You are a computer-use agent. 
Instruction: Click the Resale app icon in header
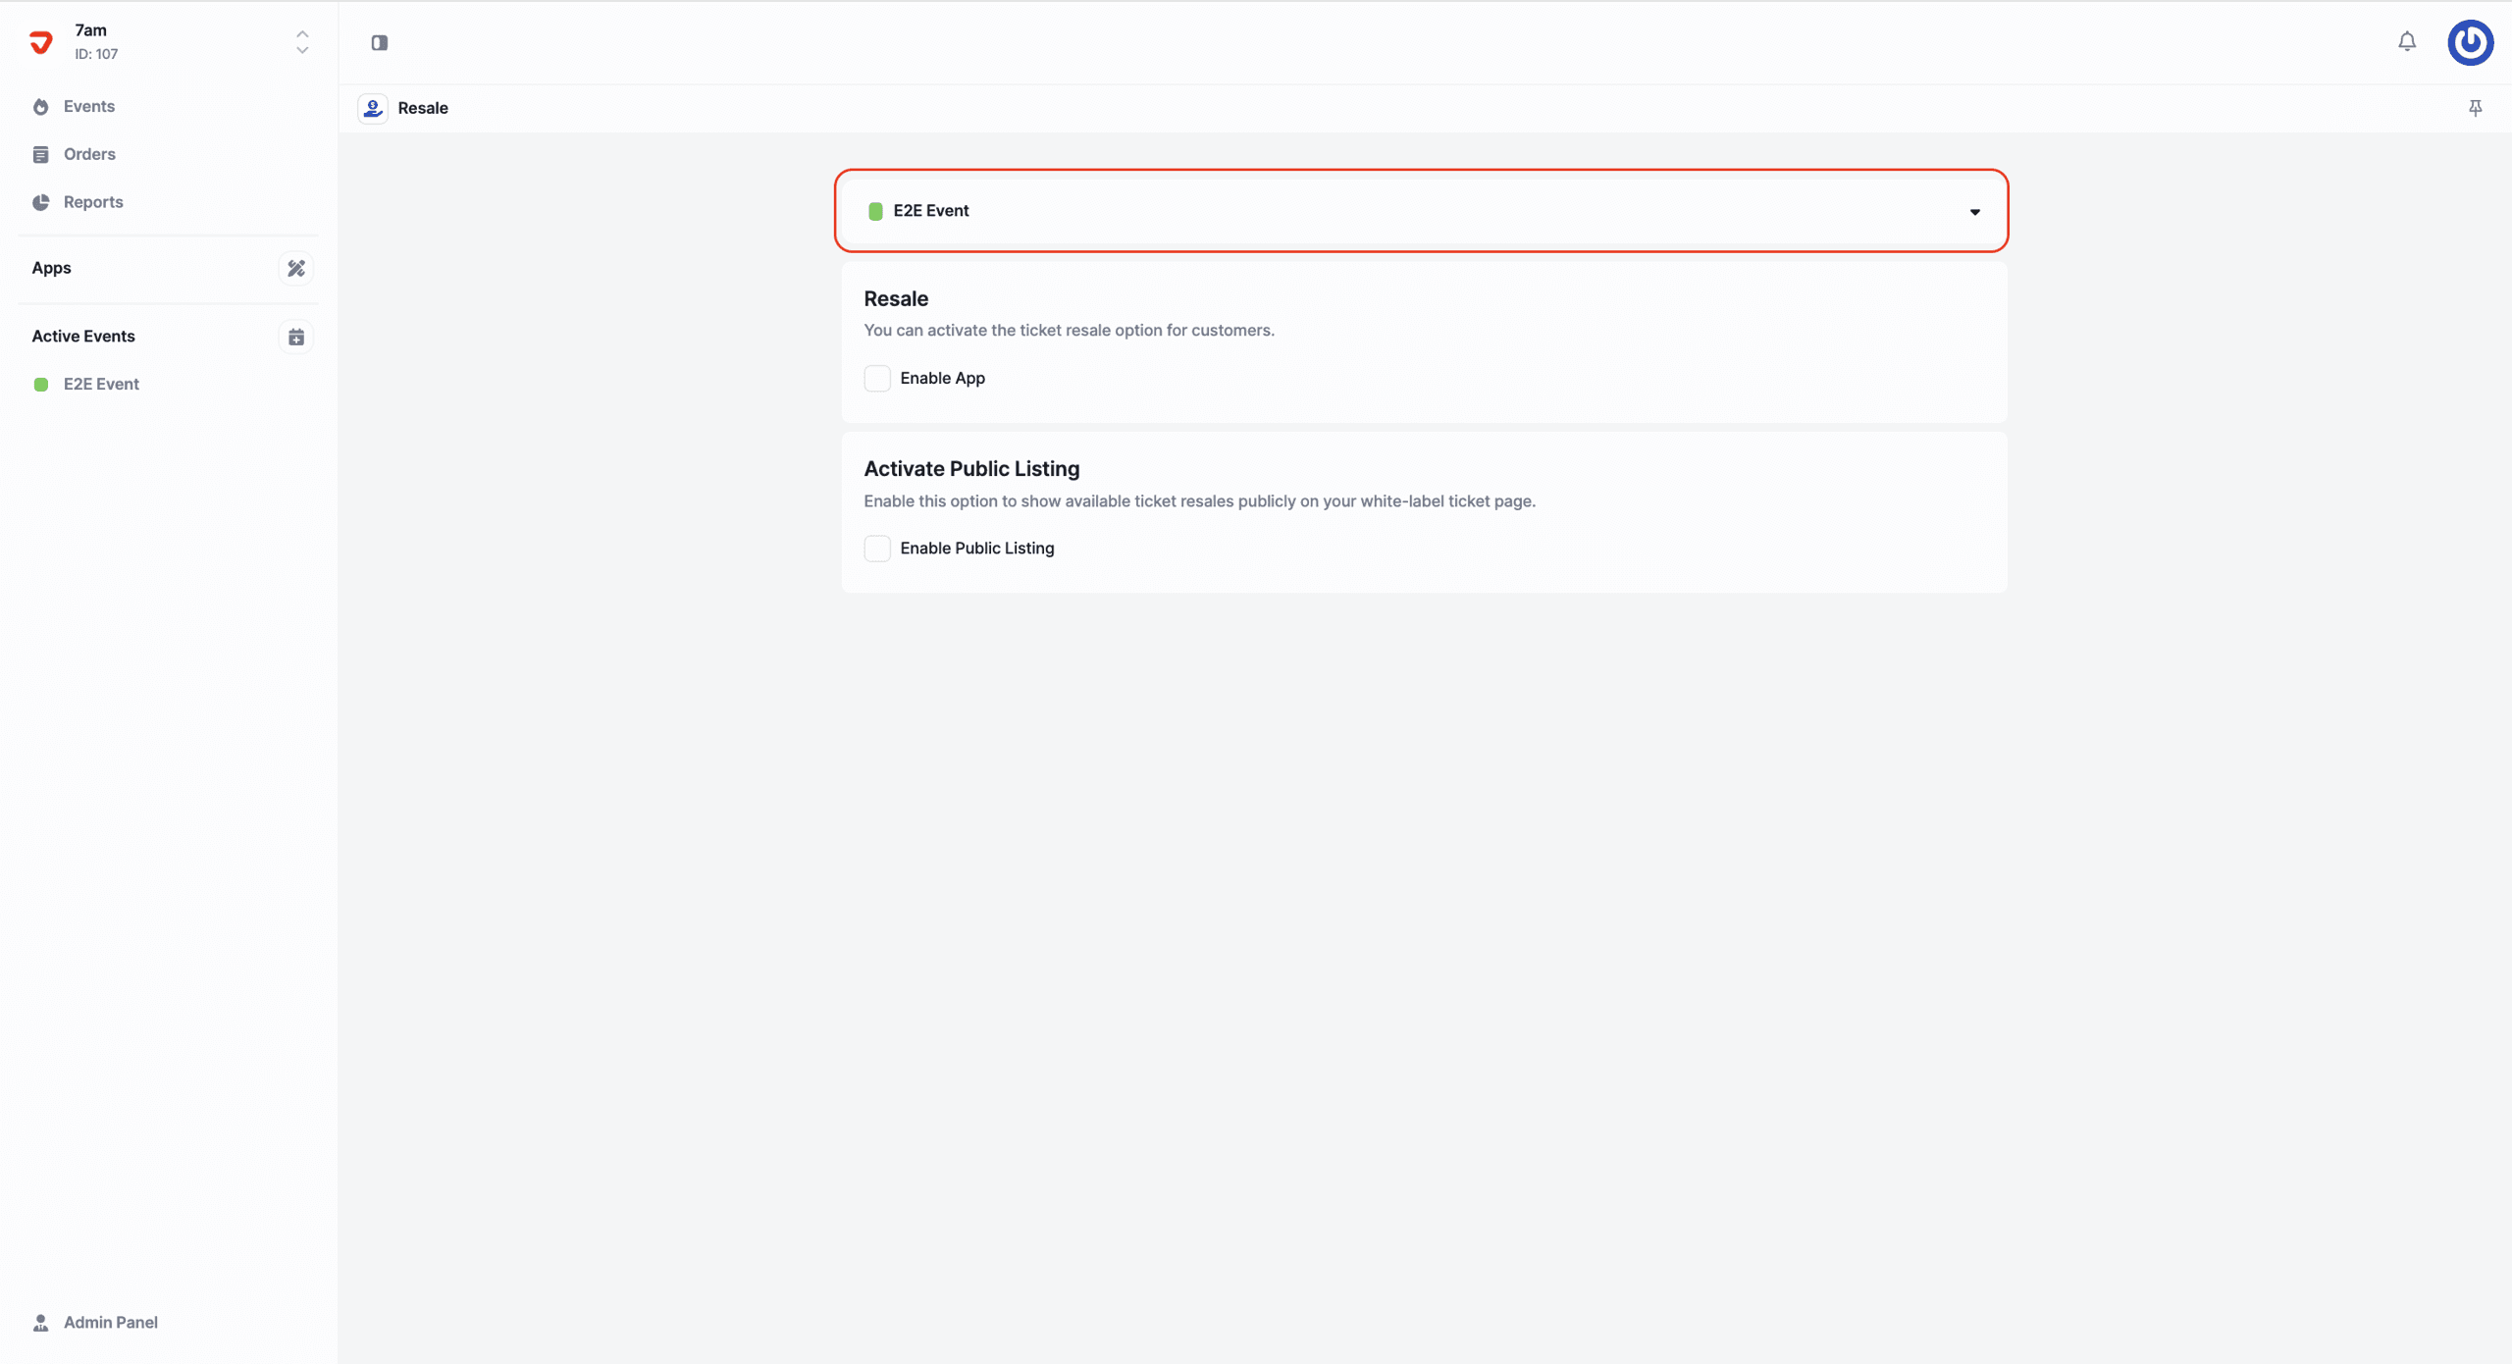click(x=373, y=108)
